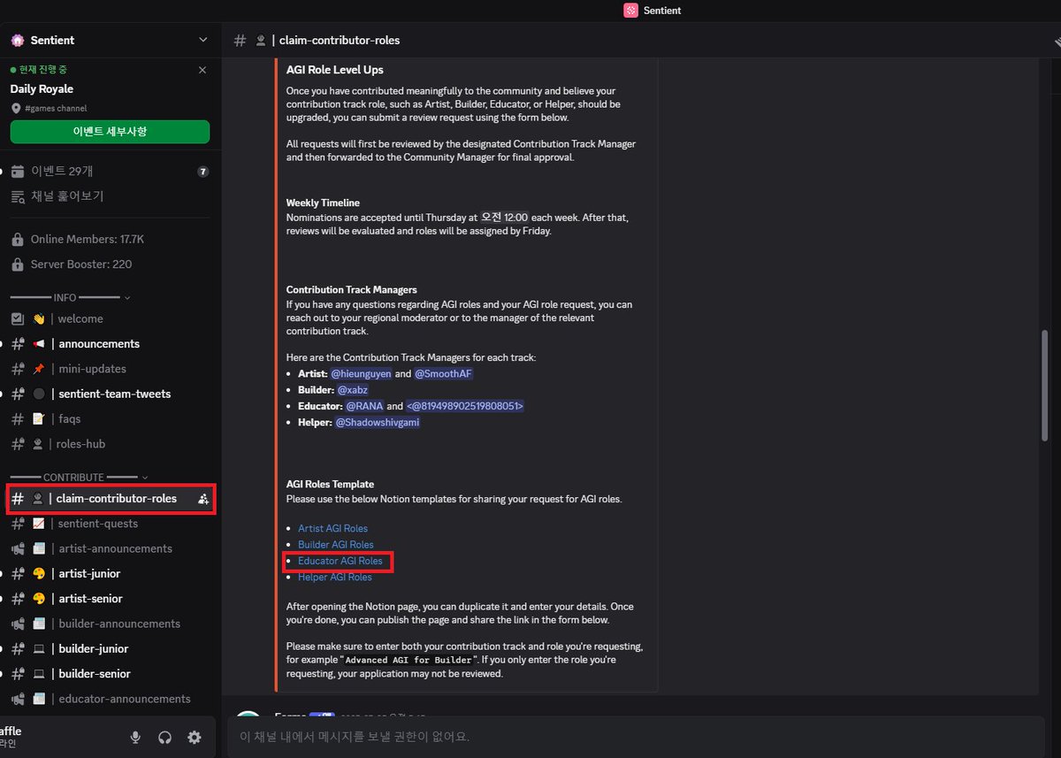Click the @hieunguyen mention
The width and height of the screenshot is (1061, 758).
361,374
